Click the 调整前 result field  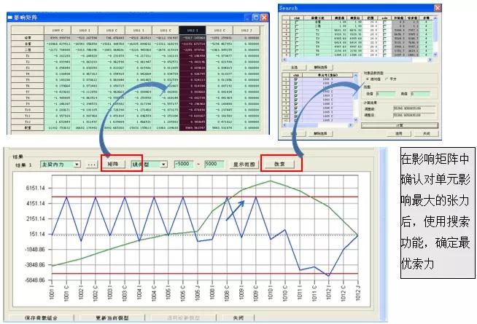[x=414, y=108]
